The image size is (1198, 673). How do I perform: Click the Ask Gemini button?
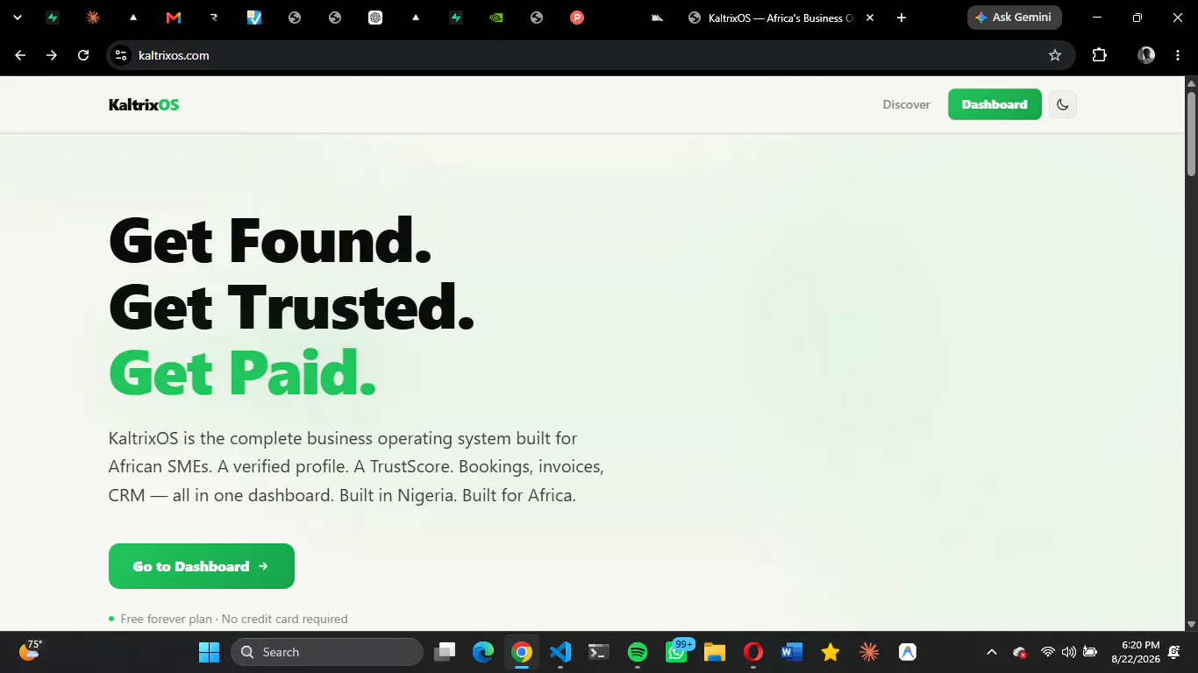click(x=1014, y=18)
